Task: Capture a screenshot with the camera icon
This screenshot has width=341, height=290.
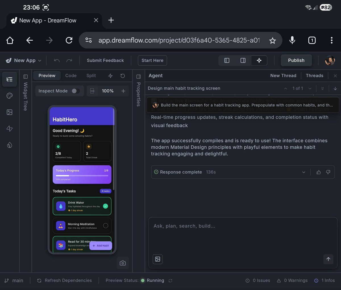Action: pos(122,263)
